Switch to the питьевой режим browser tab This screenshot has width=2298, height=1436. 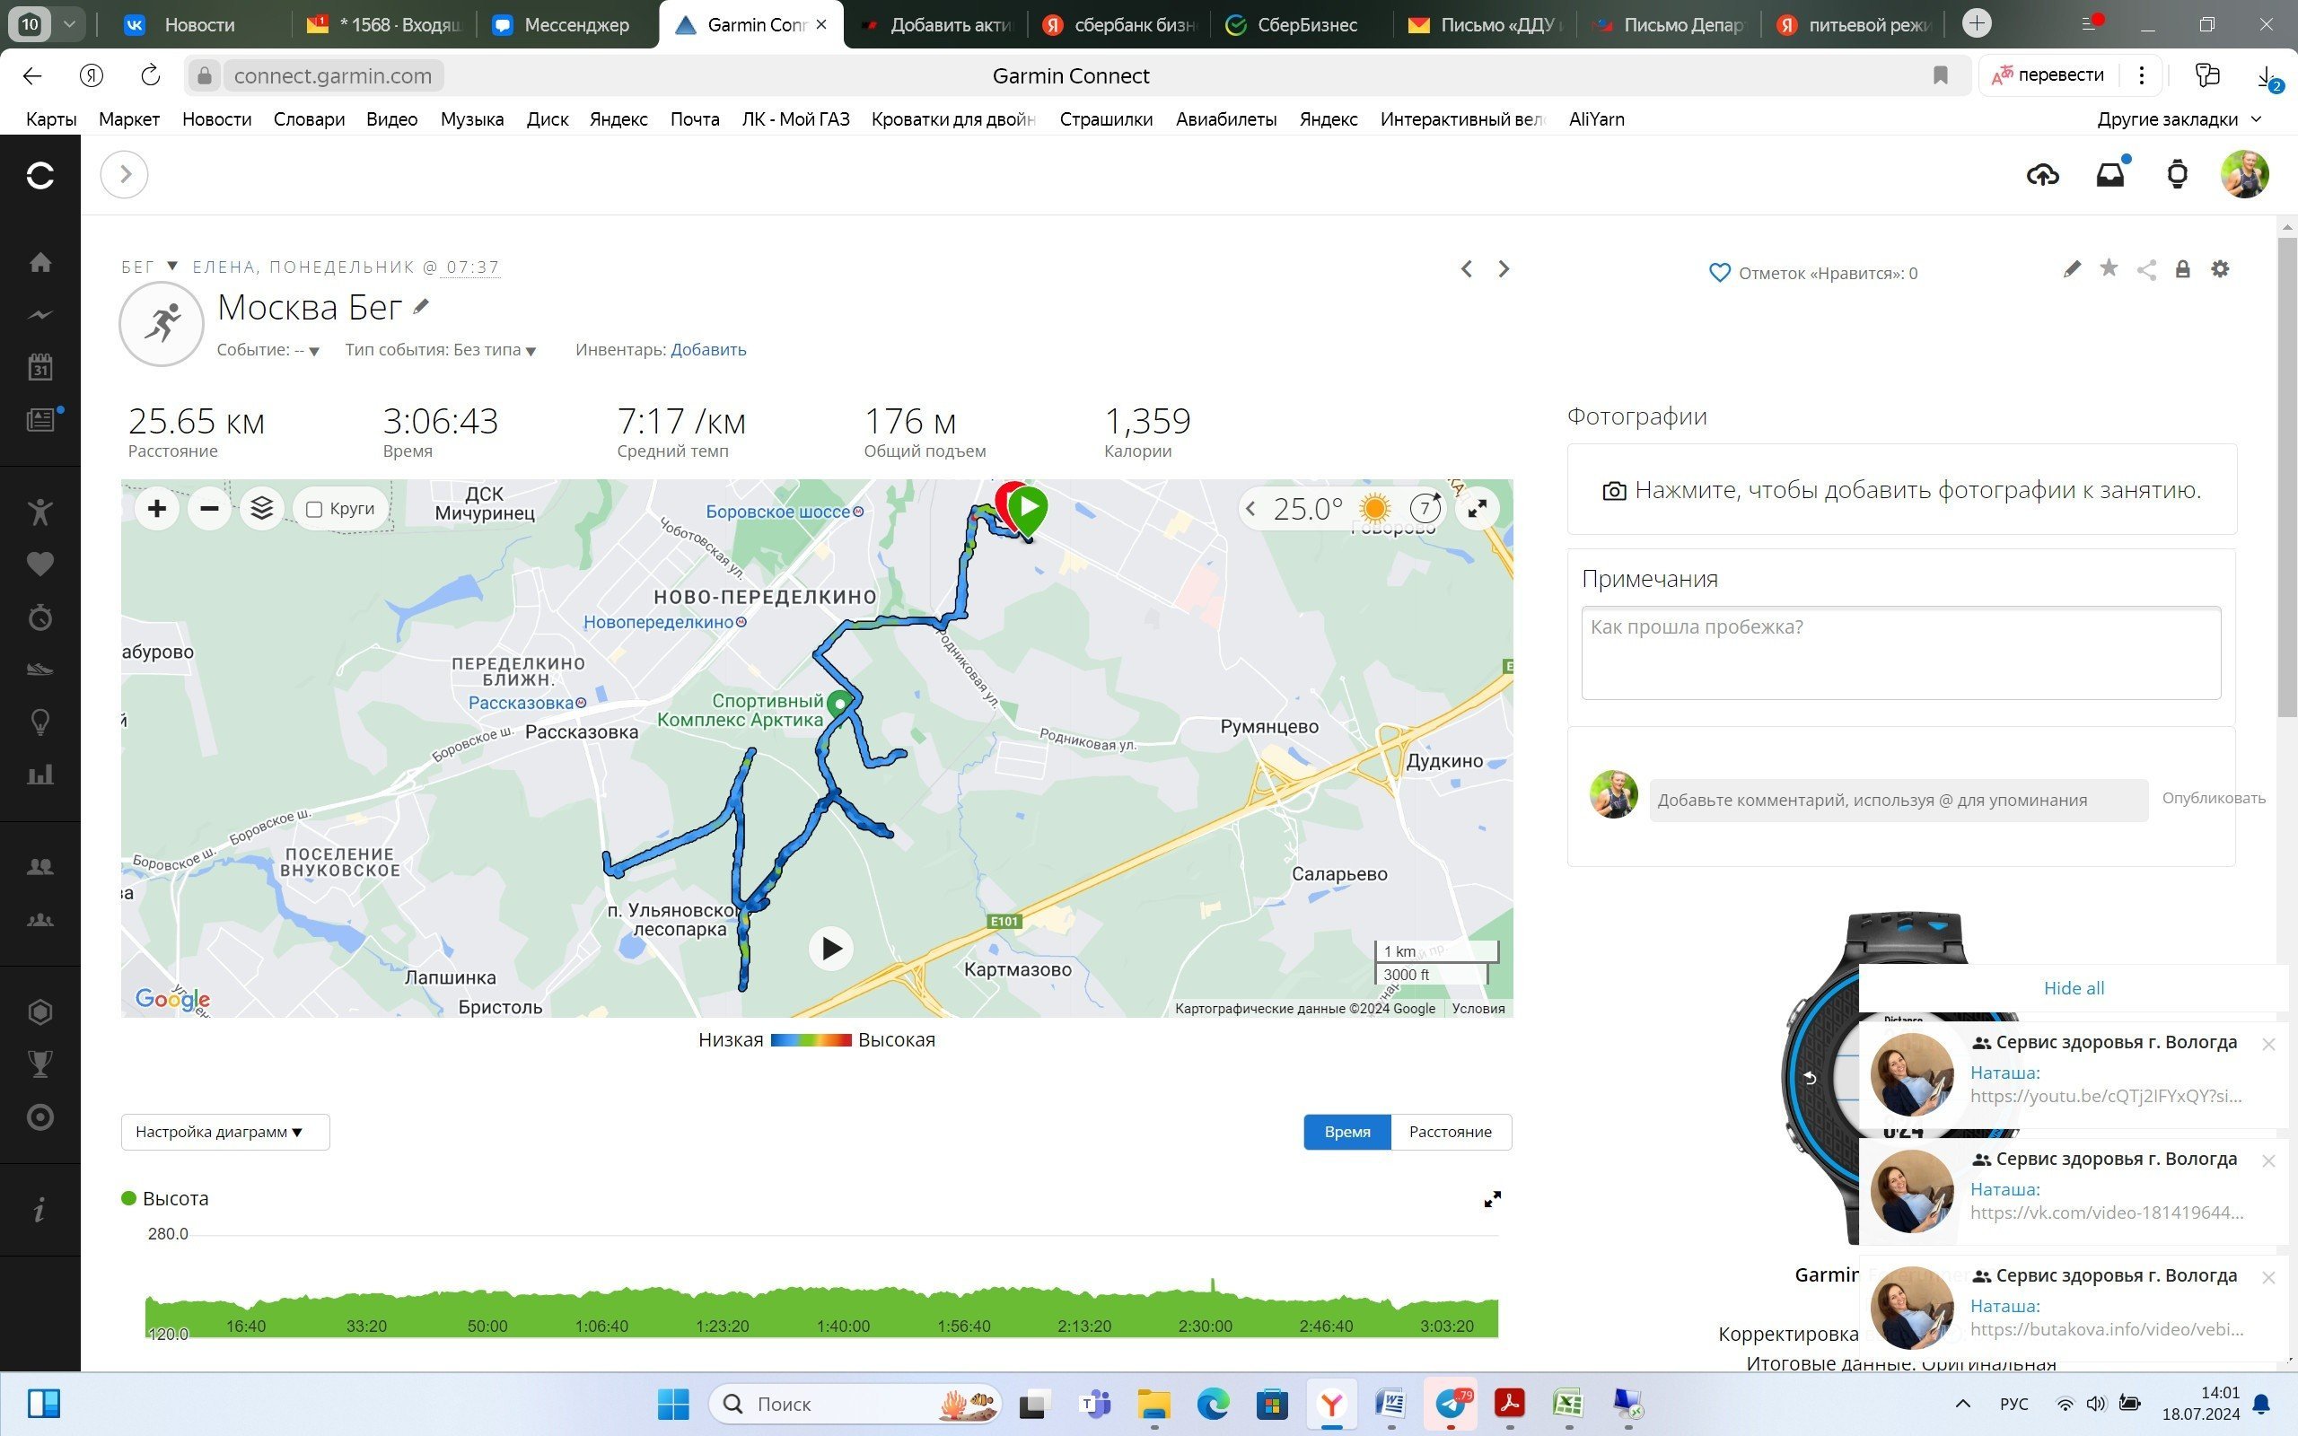(1856, 25)
